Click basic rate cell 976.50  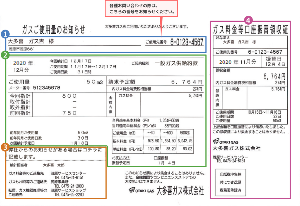(x=154, y=141)
